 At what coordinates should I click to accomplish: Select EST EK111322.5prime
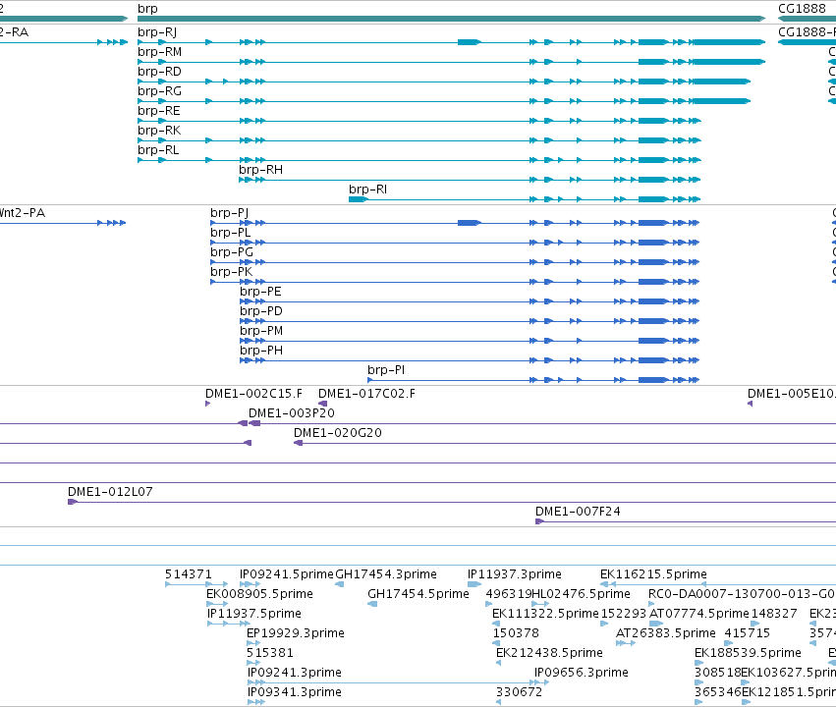point(545,614)
